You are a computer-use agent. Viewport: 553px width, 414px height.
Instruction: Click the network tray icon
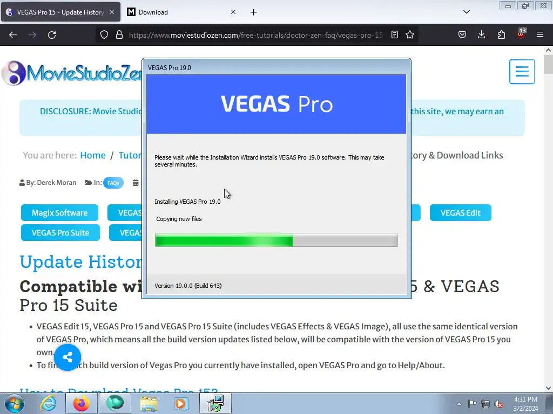click(485, 404)
